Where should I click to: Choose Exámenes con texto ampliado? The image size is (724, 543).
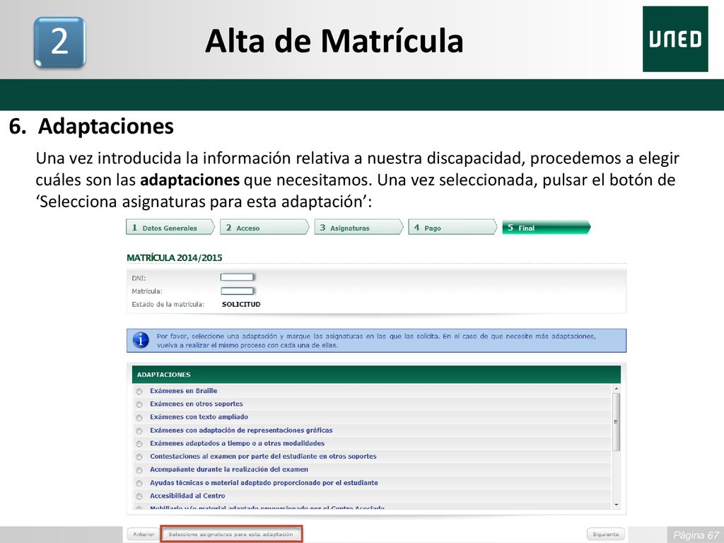pyautogui.click(x=139, y=418)
